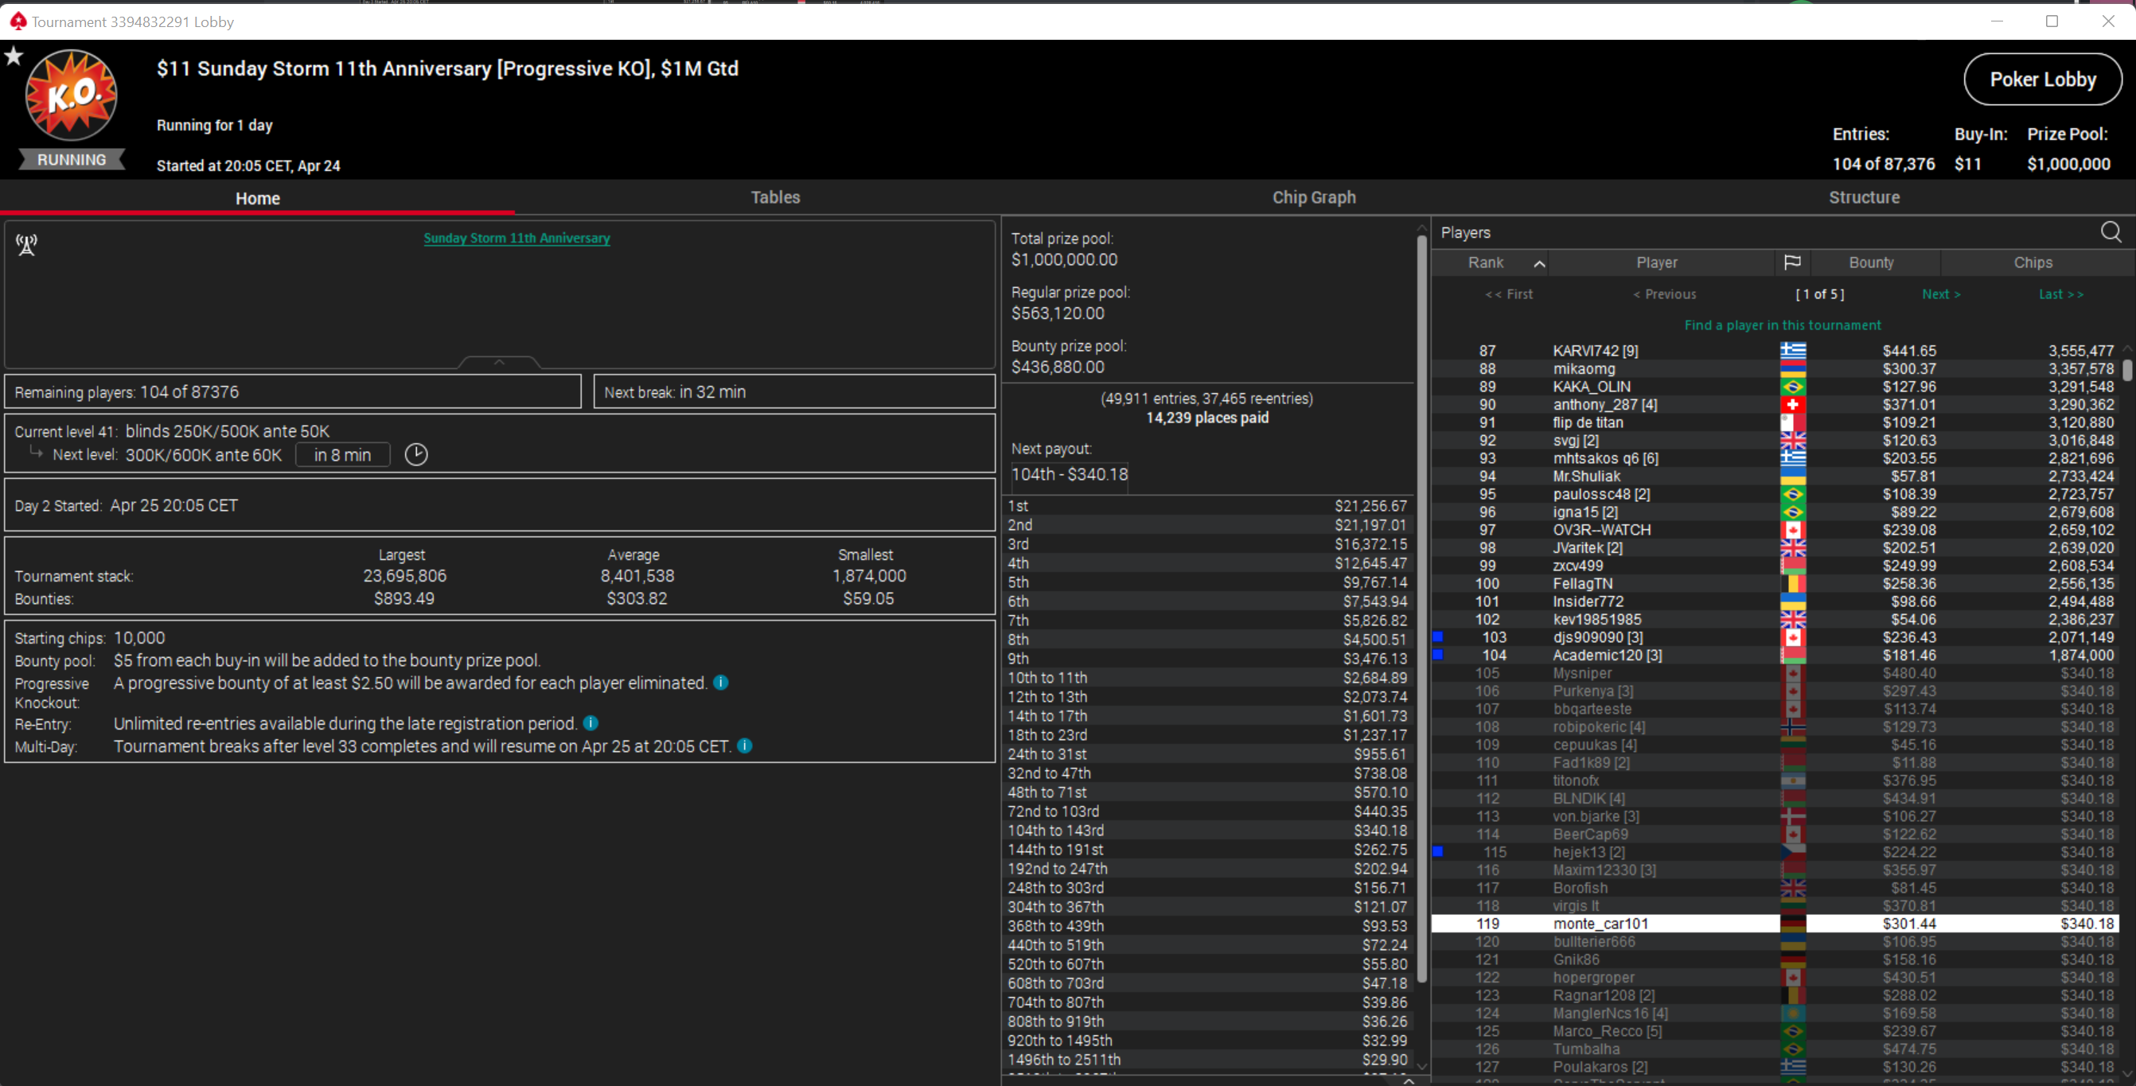Select the '104th to 143rd' payout row

[1207, 831]
